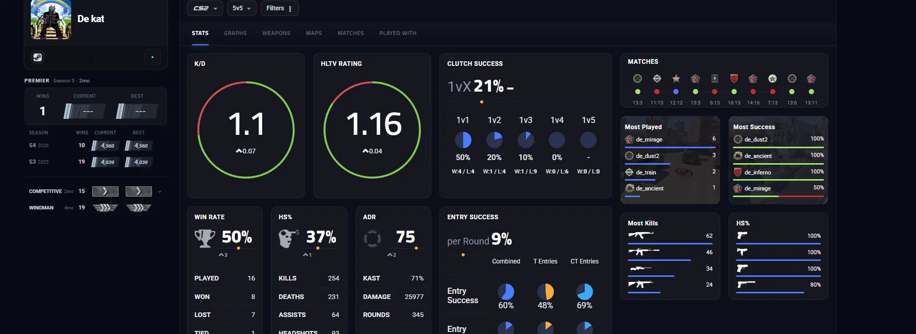Click the weapon icon with 80% headshot rate
The image size is (916, 334).
(746, 284)
